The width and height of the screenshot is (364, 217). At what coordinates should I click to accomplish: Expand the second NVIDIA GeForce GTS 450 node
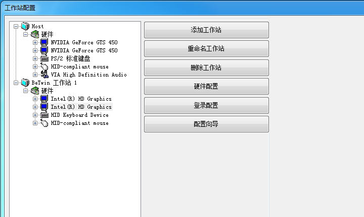click(x=35, y=51)
